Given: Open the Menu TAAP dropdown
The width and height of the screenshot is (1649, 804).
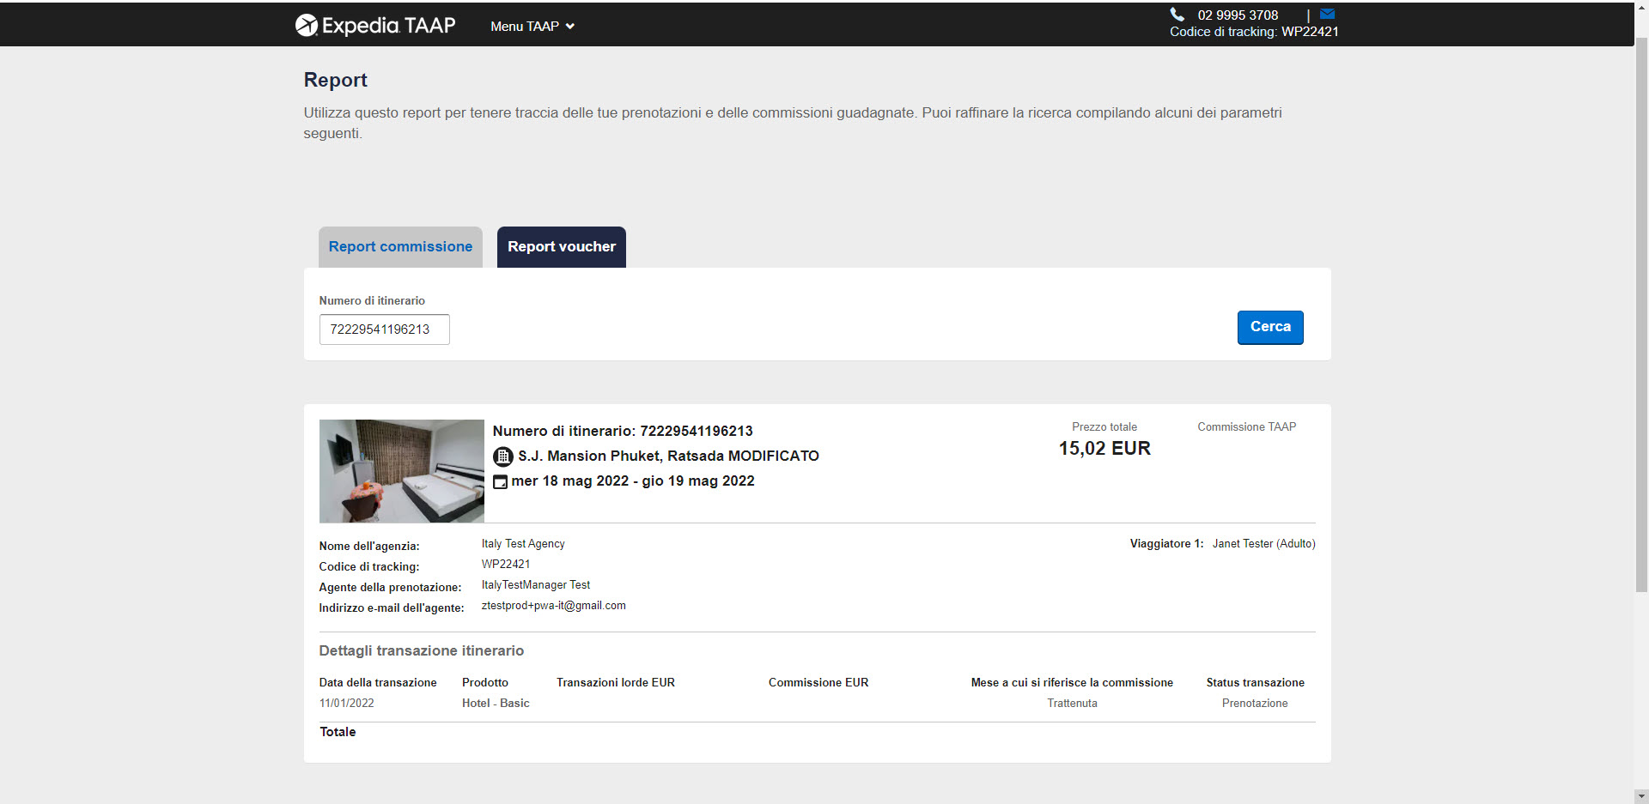Looking at the screenshot, I should pos(532,27).
